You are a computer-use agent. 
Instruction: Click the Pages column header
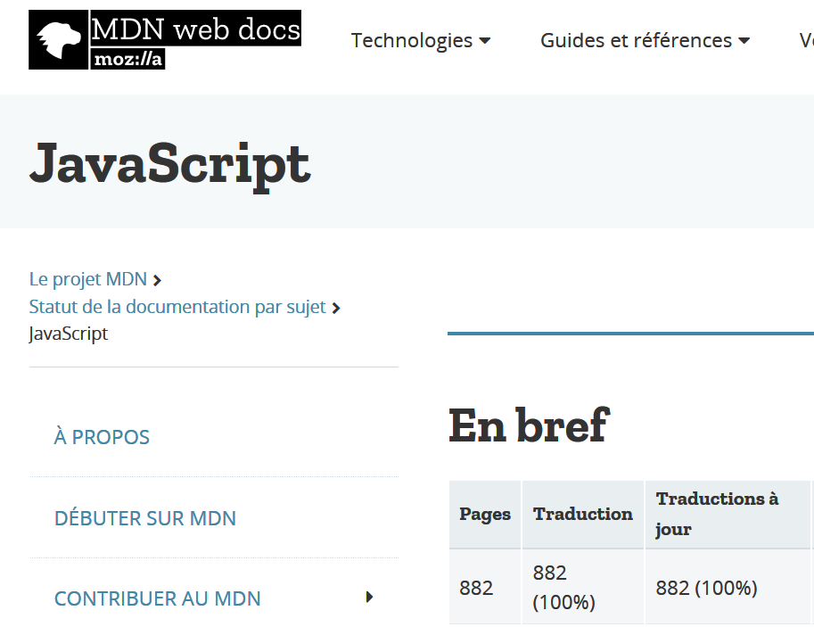point(485,515)
